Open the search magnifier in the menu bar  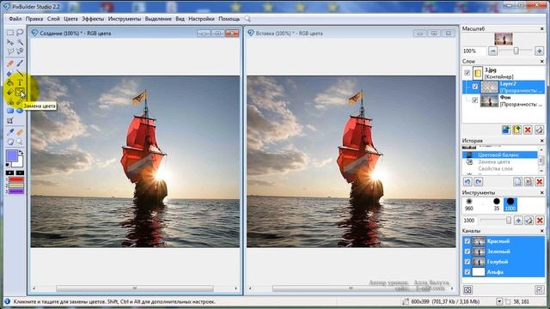click(247, 19)
